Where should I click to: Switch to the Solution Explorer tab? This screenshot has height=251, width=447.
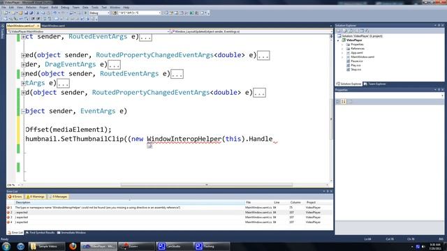click(x=349, y=84)
